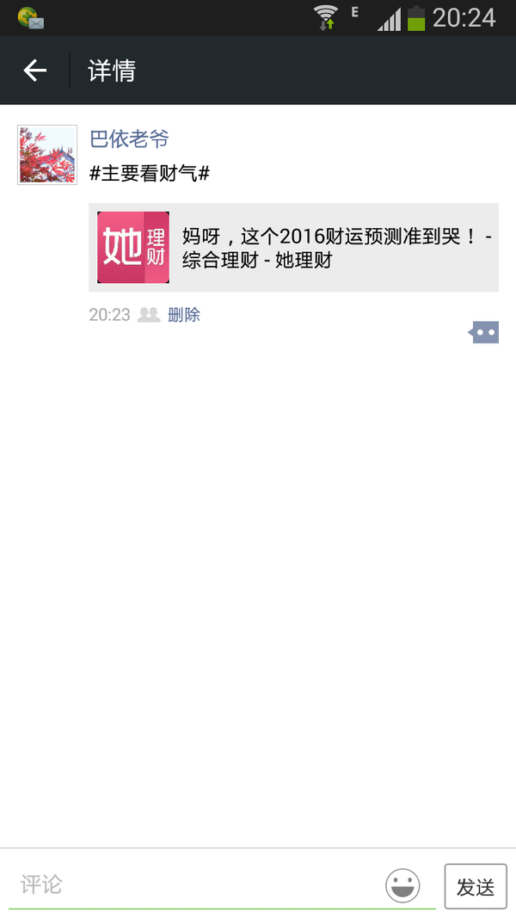
Task: Tap the cellular signal strength icon
Action: [x=389, y=19]
